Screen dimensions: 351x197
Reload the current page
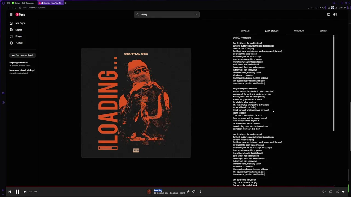point(15,8)
